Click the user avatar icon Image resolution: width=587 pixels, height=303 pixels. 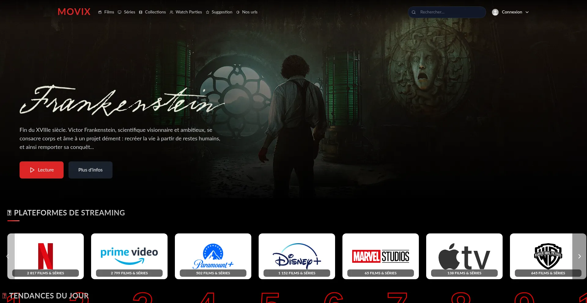point(495,12)
